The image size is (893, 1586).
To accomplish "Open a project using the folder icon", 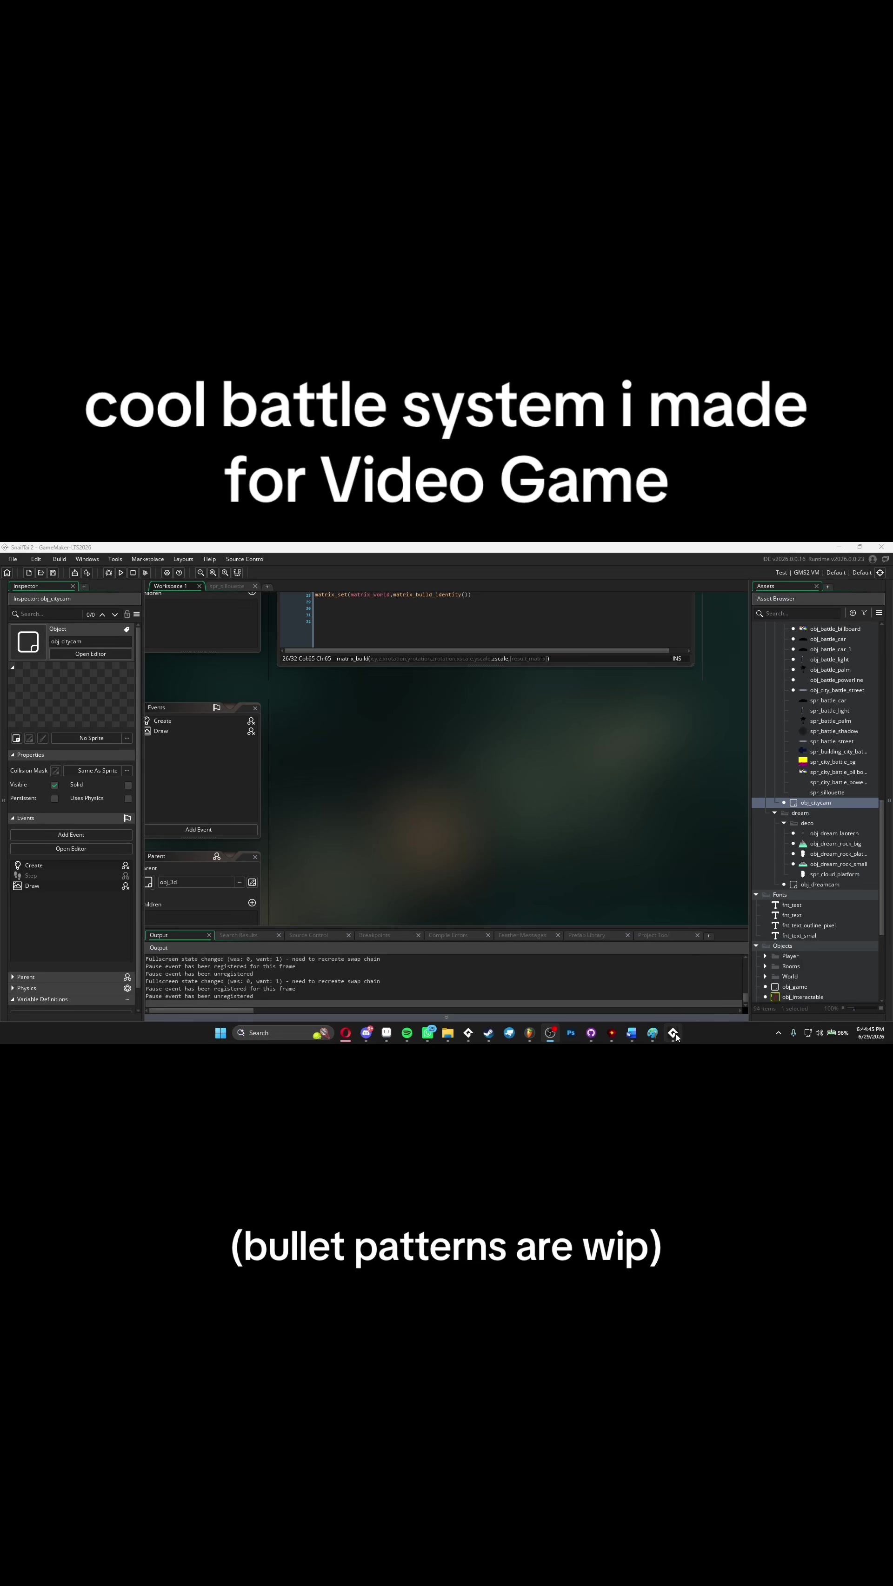I will pos(40,573).
